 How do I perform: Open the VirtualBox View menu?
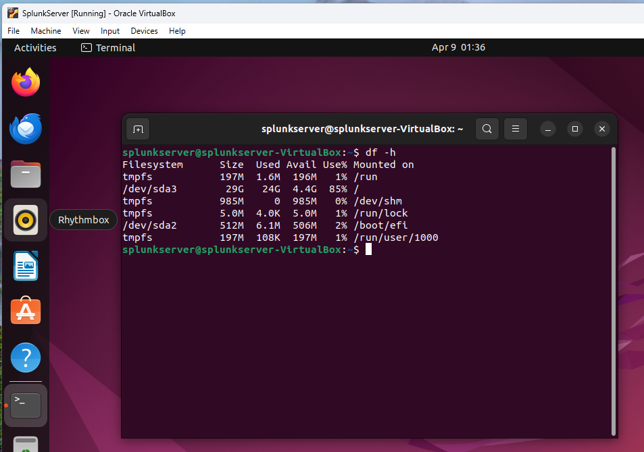[81, 31]
